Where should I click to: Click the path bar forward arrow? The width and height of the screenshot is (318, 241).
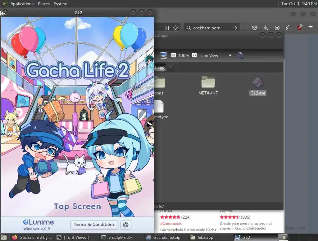point(170,67)
